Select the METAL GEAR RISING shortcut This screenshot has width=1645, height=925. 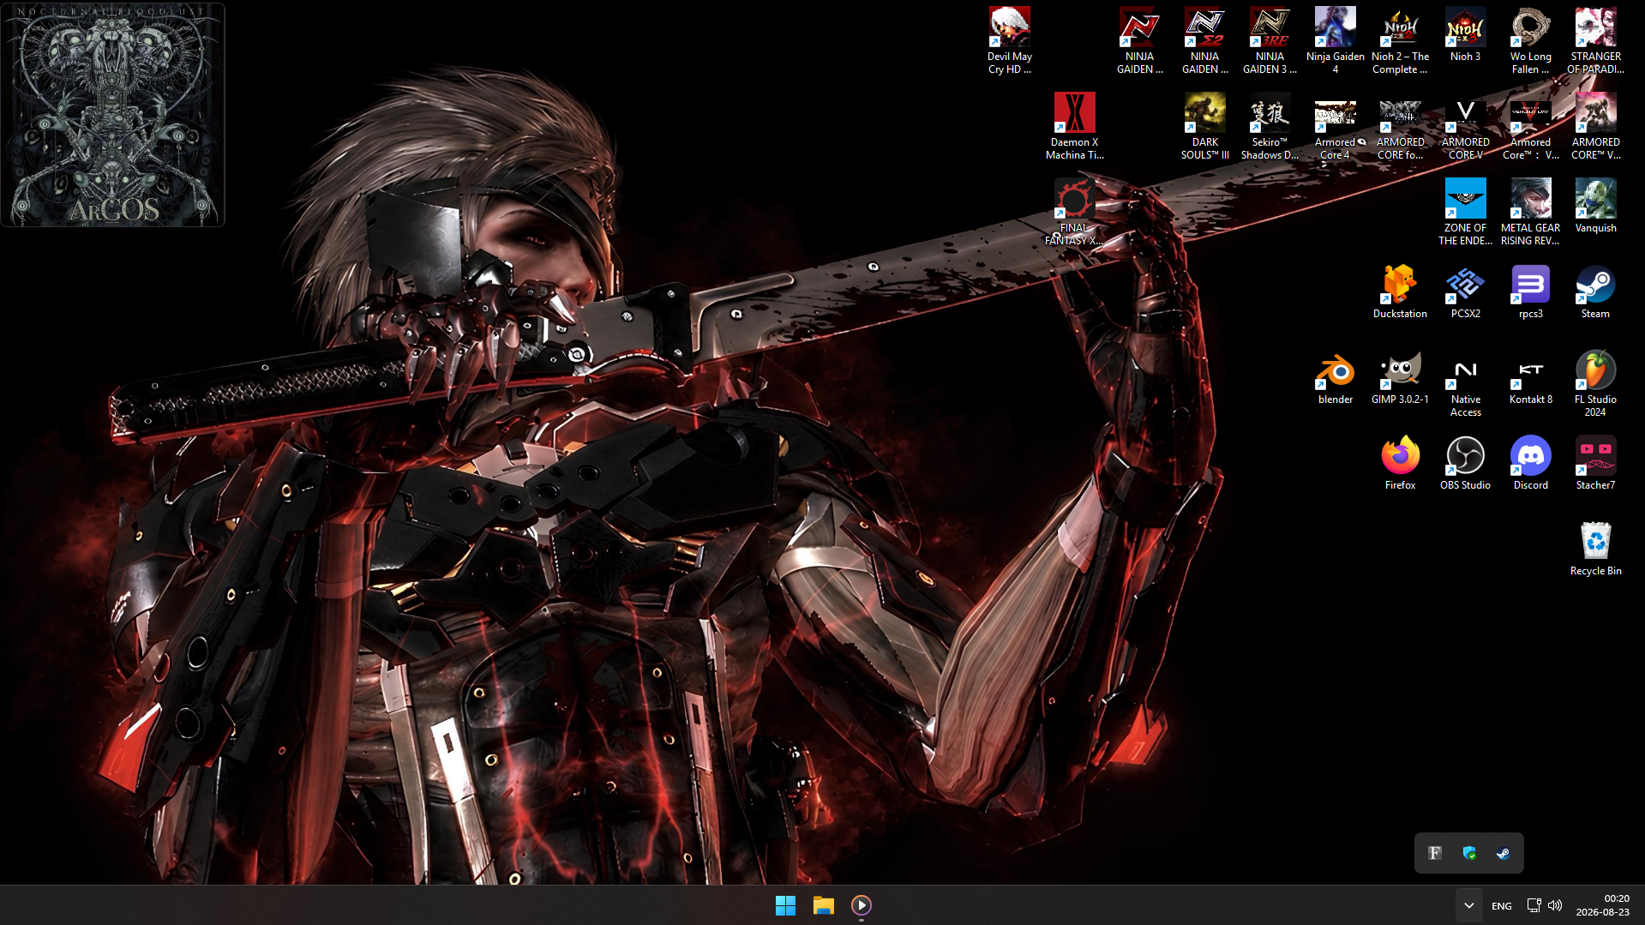[1530, 212]
